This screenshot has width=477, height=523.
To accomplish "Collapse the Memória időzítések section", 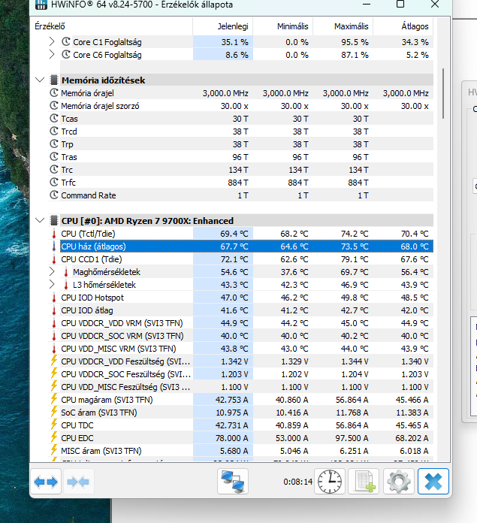I will [40, 80].
